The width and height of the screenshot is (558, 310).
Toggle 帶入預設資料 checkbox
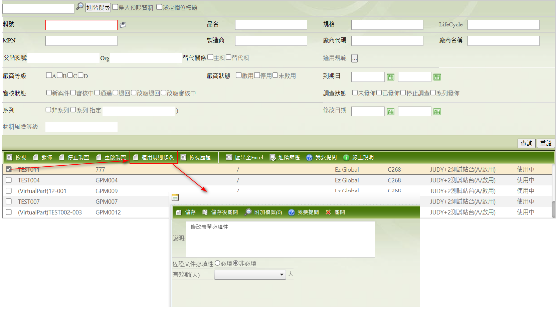(115, 7)
